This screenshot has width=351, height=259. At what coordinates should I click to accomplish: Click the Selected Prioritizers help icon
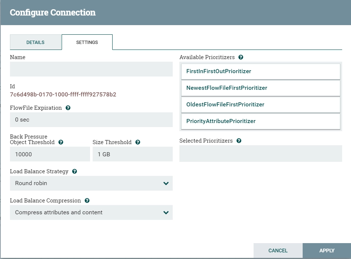[x=239, y=141]
